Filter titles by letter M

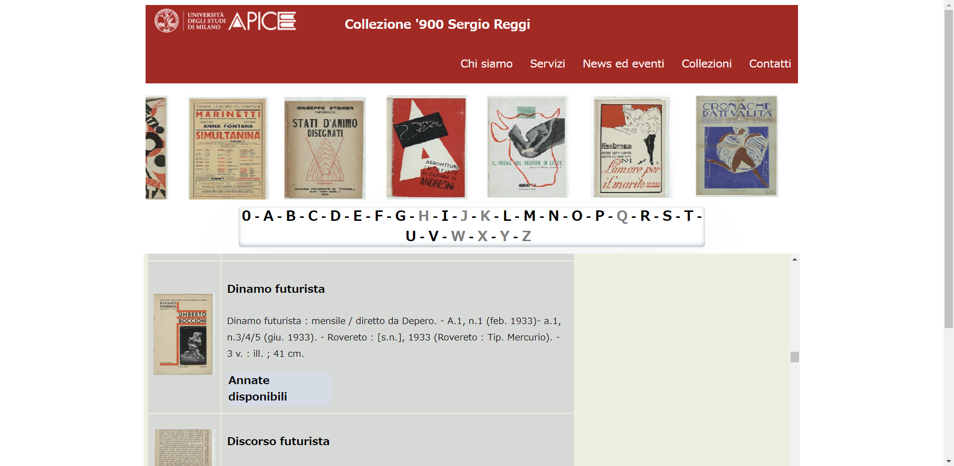pos(529,216)
